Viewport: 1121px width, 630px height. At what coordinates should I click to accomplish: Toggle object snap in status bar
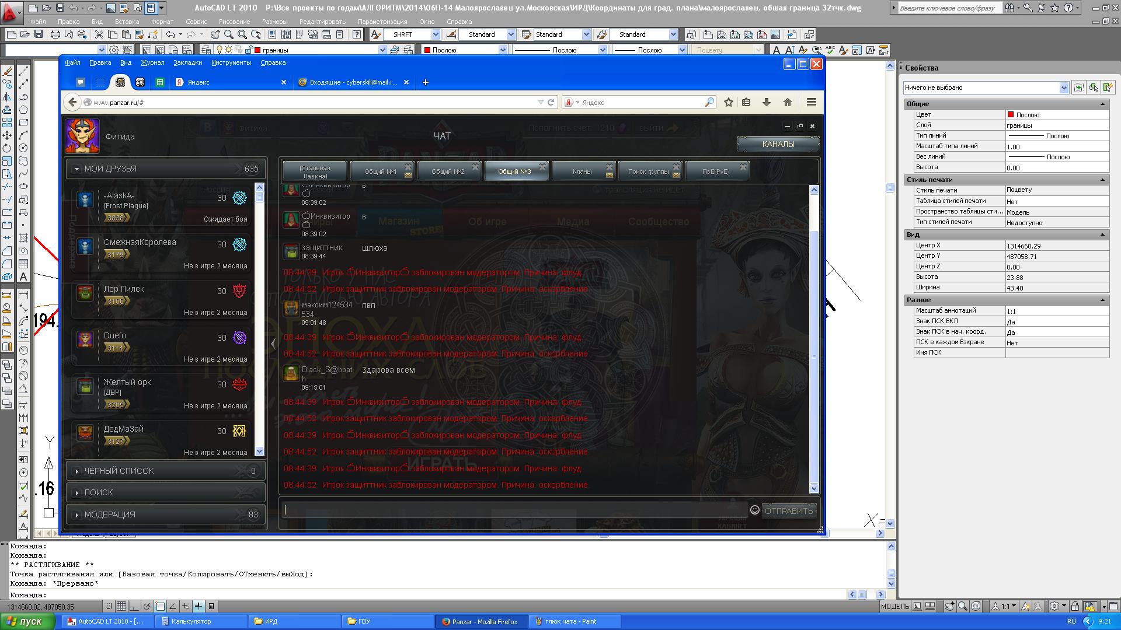tap(161, 607)
